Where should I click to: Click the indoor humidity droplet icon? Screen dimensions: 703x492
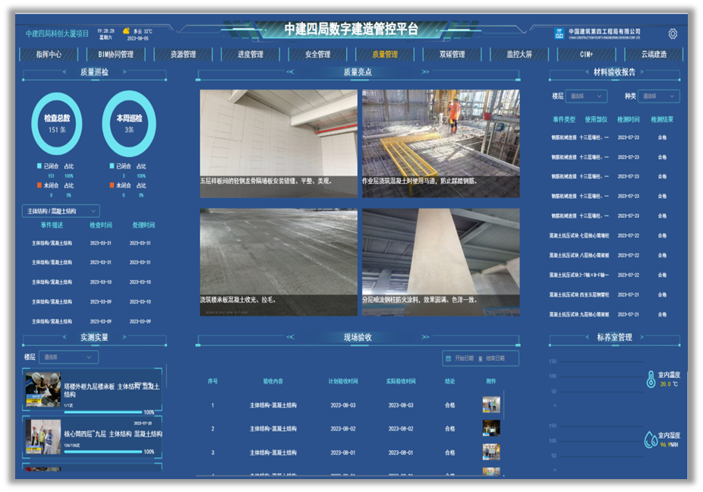point(651,440)
